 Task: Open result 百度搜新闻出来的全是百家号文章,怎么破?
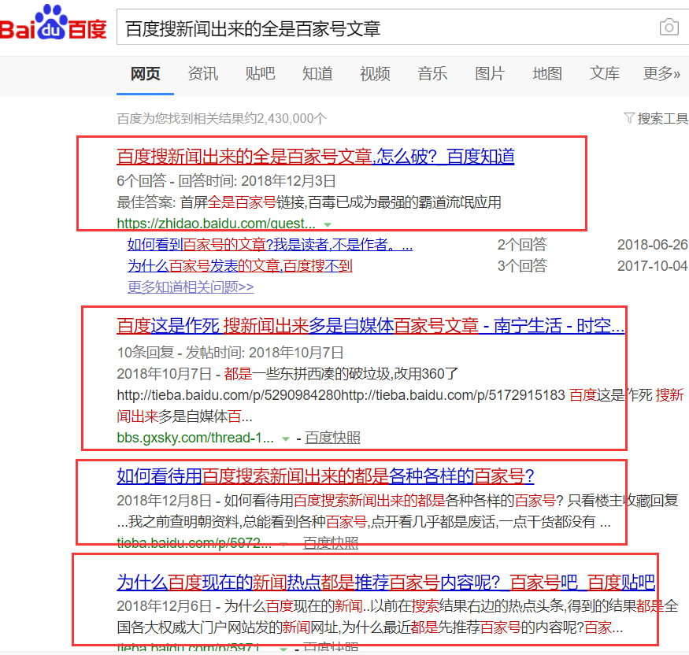tap(316, 157)
